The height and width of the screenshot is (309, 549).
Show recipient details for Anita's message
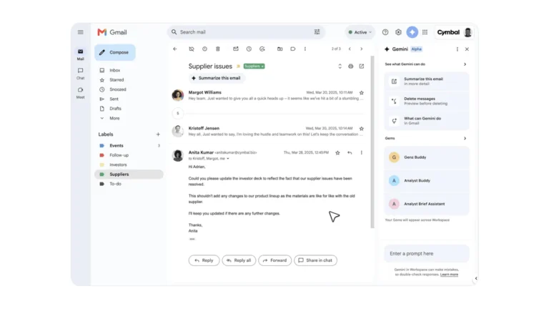click(x=228, y=159)
